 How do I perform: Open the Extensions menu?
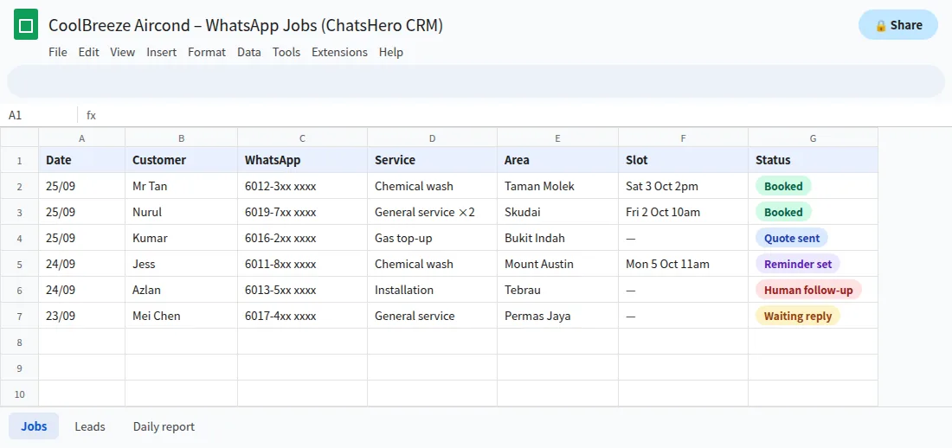point(339,52)
